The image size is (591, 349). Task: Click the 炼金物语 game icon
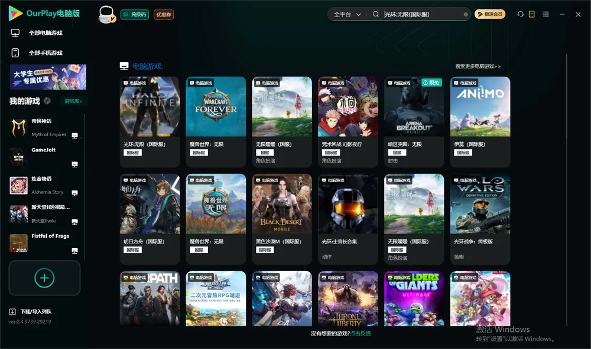tap(18, 185)
